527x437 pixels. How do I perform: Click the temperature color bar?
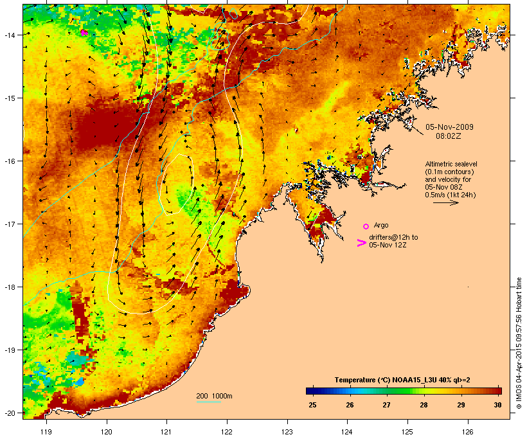click(404, 391)
